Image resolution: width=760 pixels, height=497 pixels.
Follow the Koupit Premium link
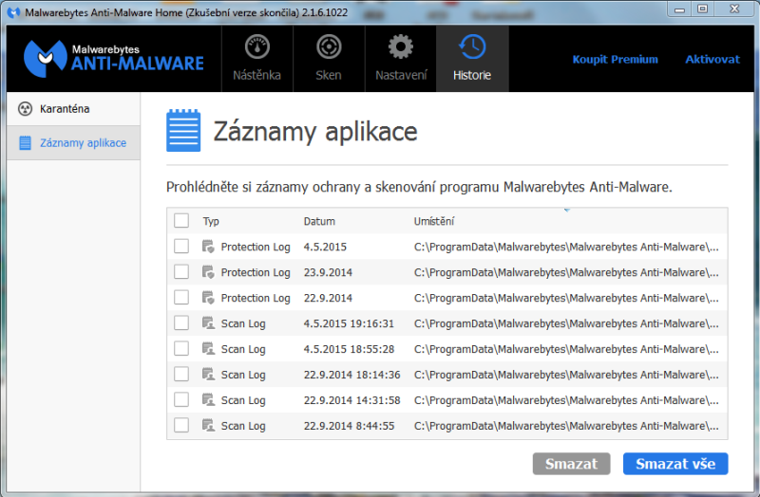pos(615,59)
